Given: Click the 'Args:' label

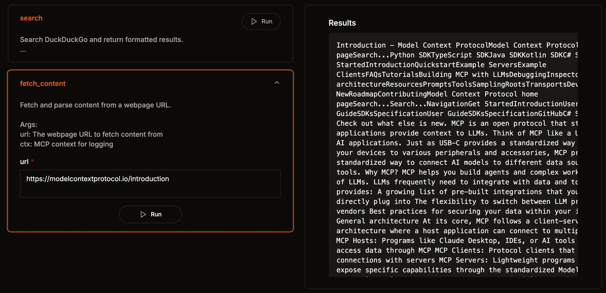Looking at the screenshot, I should [29, 125].
